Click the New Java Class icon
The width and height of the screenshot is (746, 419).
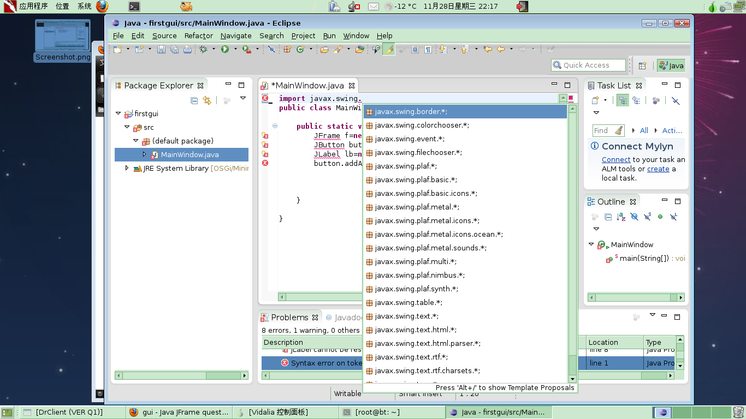[300, 49]
